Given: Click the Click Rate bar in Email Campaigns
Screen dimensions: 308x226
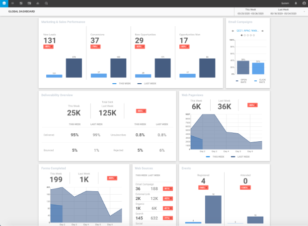Looking at the screenshot, I should [x=258, y=68].
